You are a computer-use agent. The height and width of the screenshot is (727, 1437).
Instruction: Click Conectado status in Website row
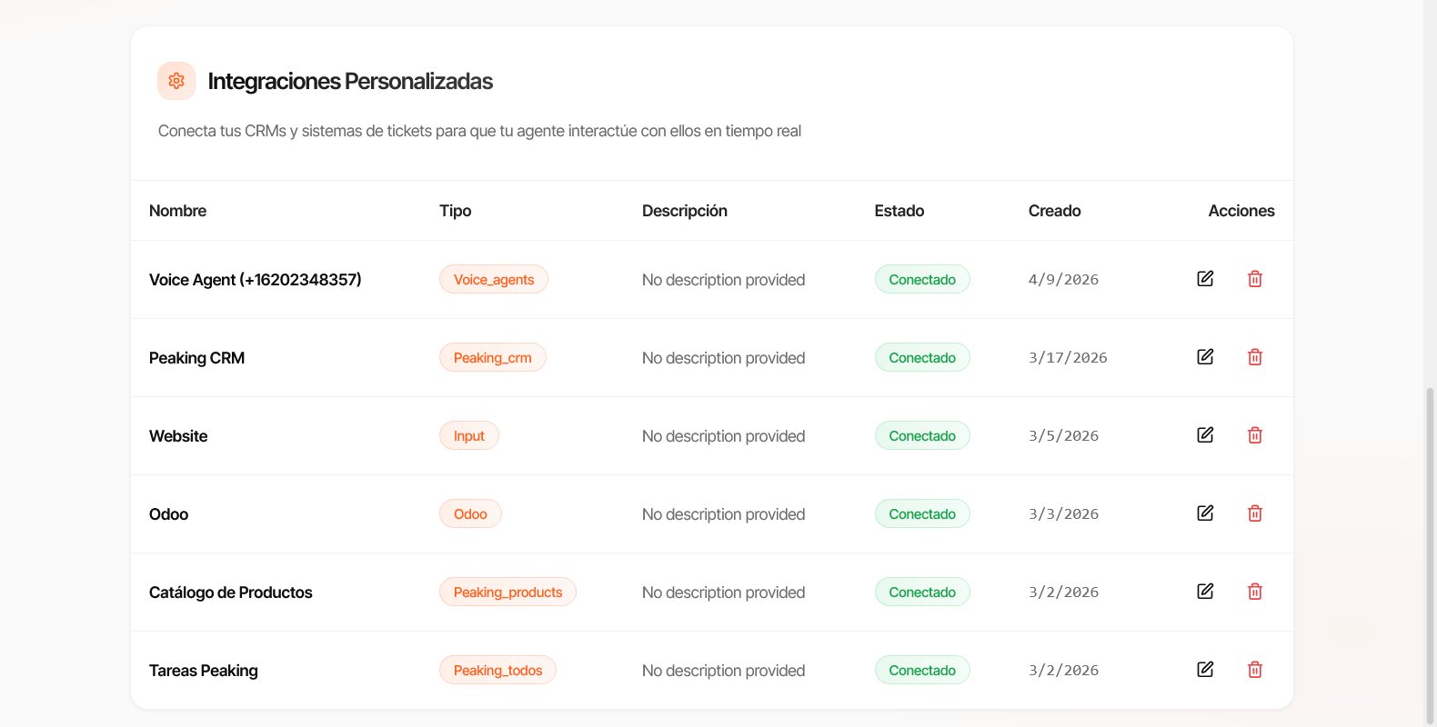click(x=922, y=435)
